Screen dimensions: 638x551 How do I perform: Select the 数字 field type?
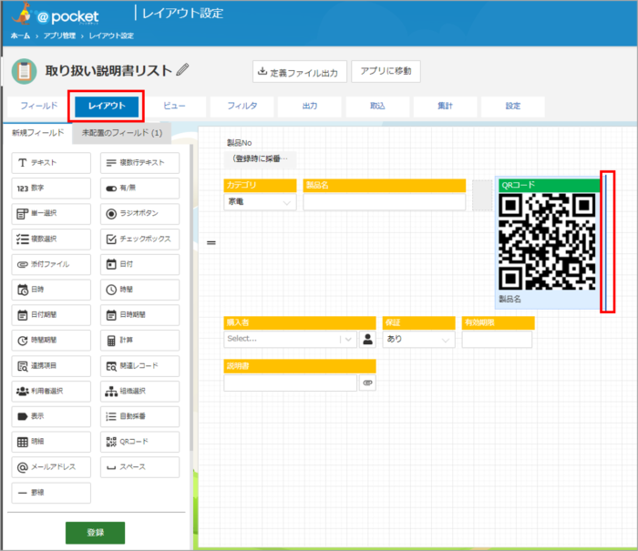tap(51, 189)
